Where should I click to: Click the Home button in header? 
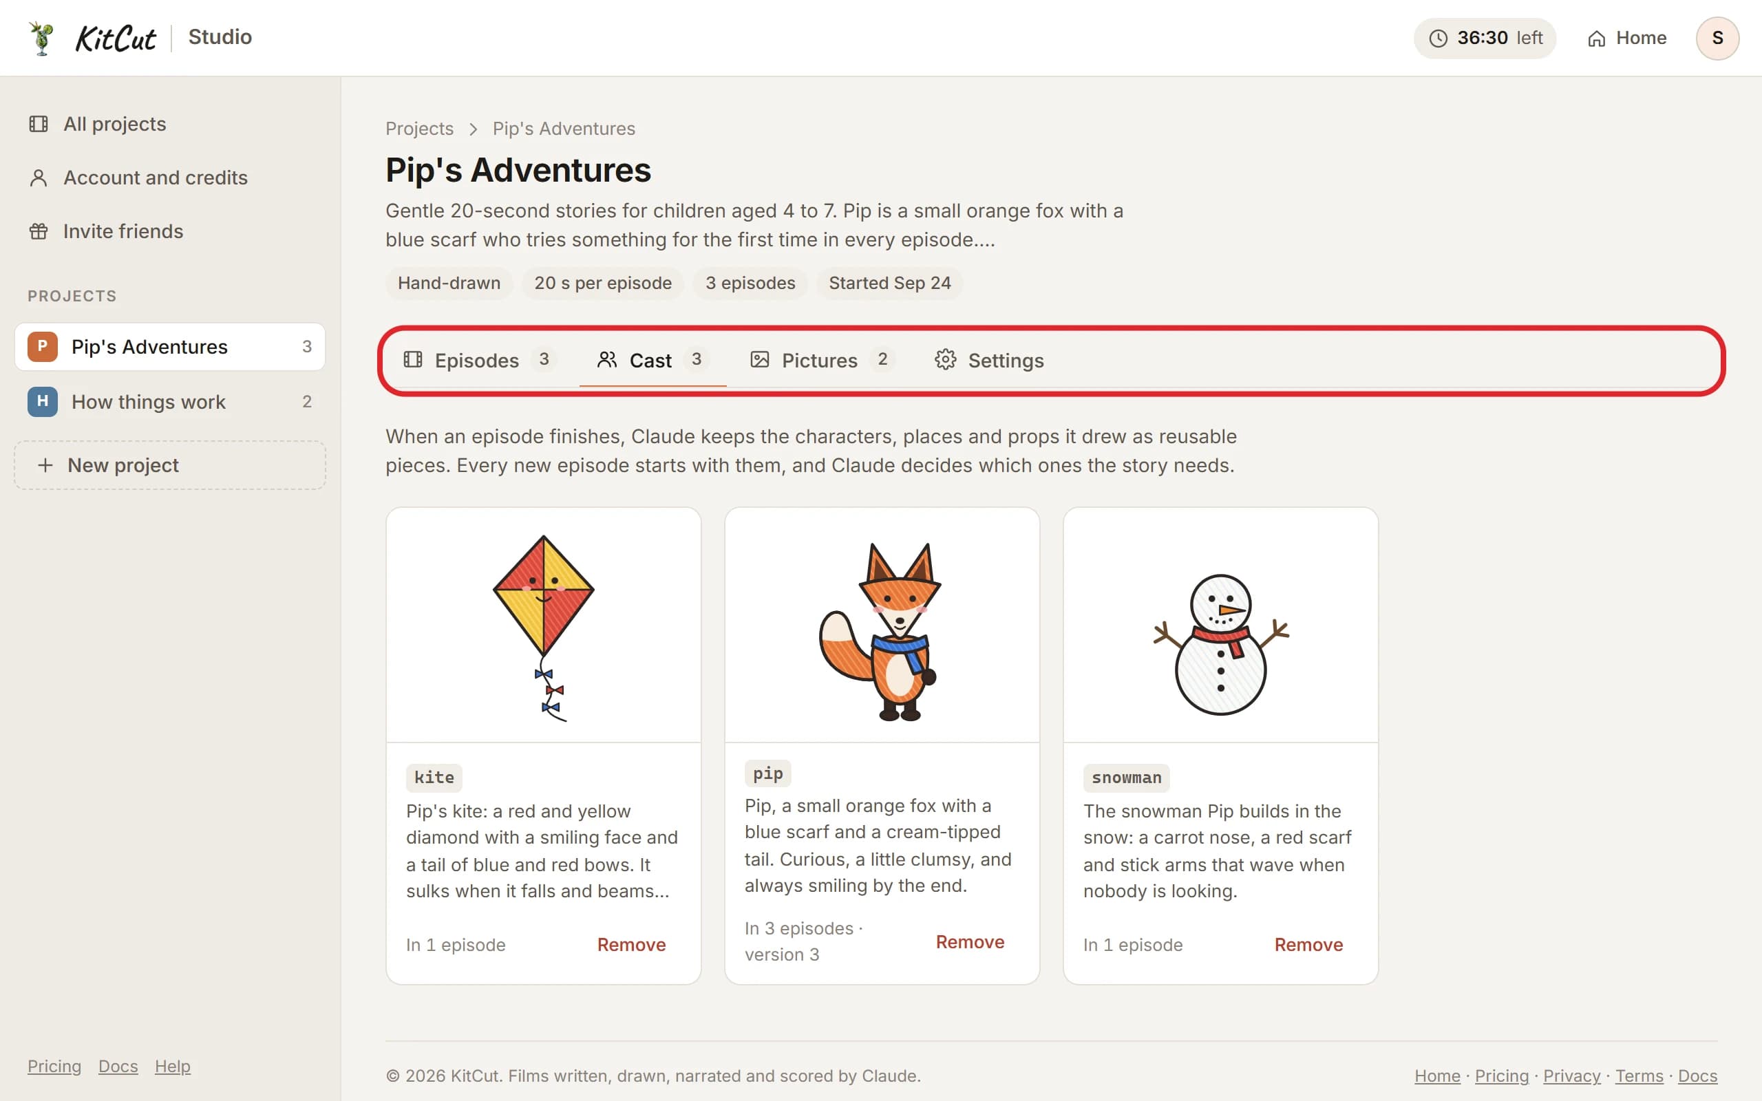click(1626, 38)
